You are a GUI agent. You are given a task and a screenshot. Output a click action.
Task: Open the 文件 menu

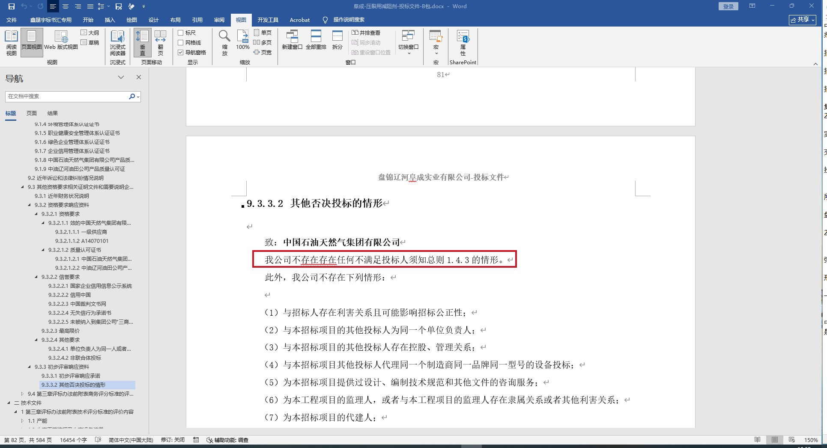tap(12, 20)
